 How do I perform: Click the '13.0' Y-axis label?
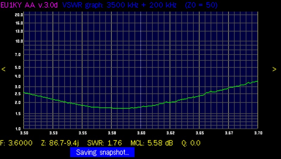click(19, 31)
